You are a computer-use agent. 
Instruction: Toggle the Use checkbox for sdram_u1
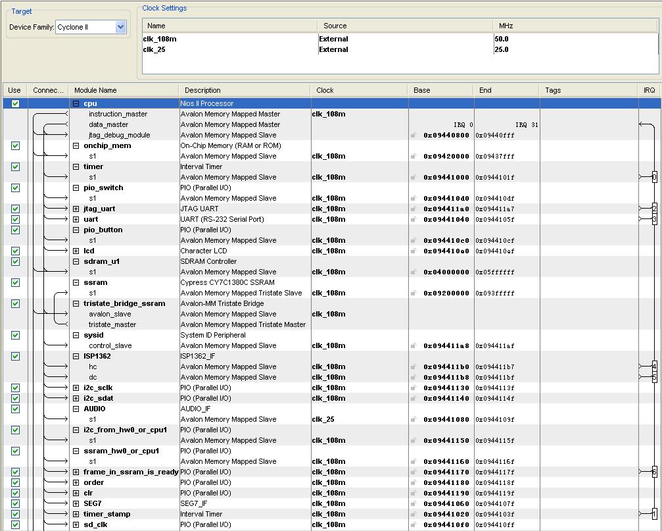(x=15, y=261)
